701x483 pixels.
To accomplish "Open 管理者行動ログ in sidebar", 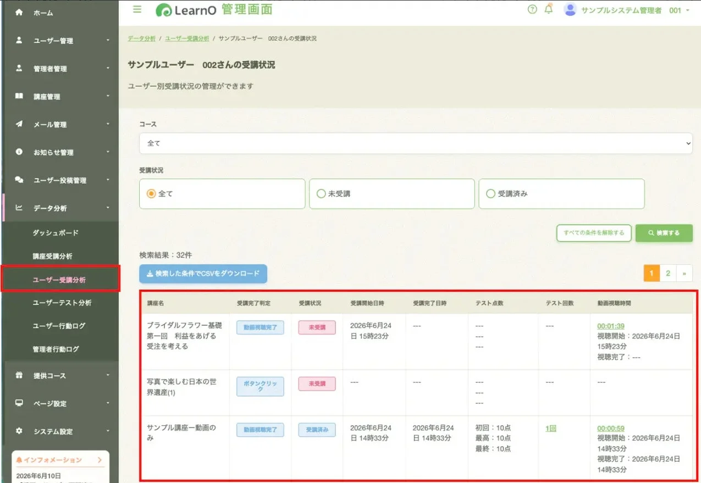I will (56, 349).
